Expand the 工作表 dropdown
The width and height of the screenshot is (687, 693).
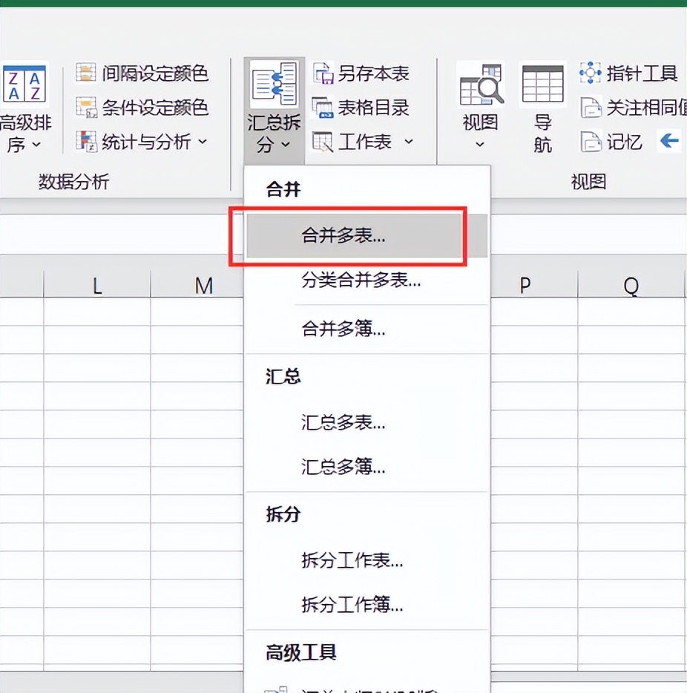coord(409,142)
